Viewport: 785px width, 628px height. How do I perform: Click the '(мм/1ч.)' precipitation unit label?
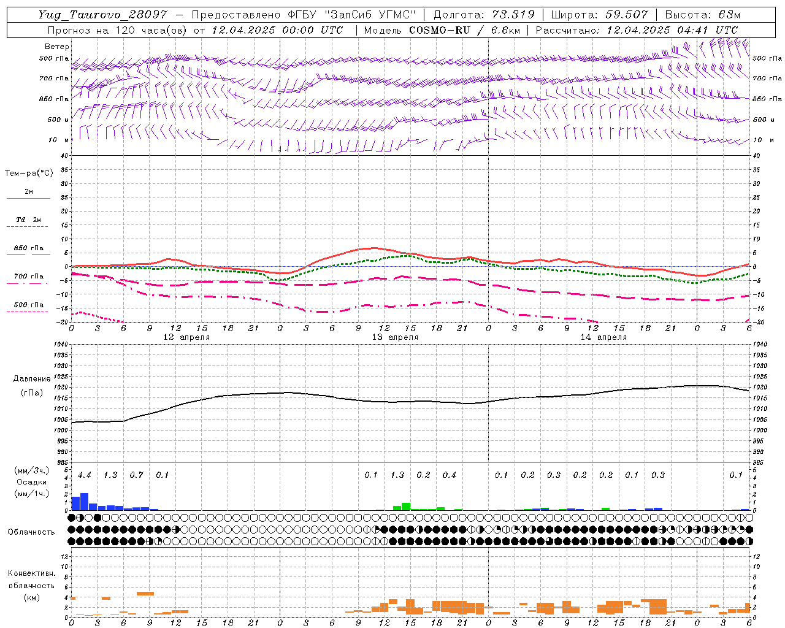pyautogui.click(x=32, y=494)
